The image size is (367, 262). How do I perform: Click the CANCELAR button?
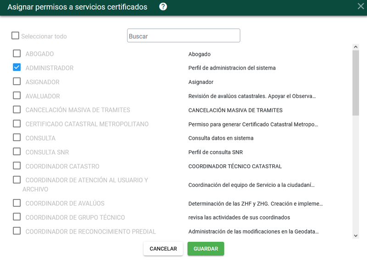[163, 249]
